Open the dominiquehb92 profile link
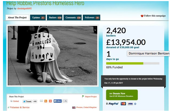This screenshot has height=111, width=170. point(25,8)
